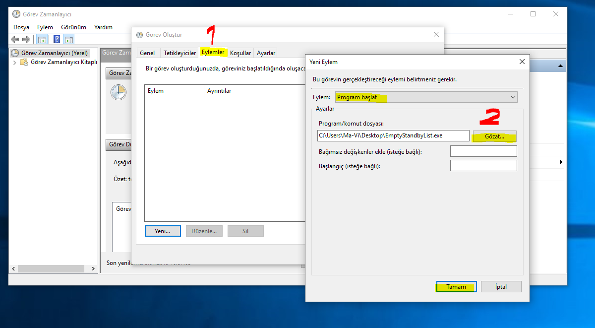The height and width of the screenshot is (328, 595).
Task: Open the Eylem dropdown showing Program başlat
Action: click(x=426, y=97)
